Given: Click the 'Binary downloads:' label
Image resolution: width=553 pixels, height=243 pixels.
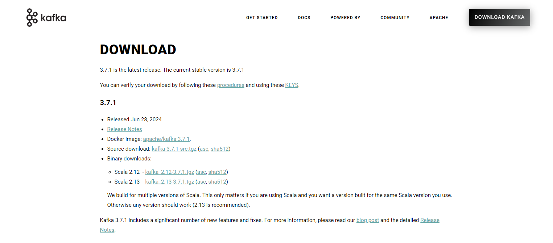Looking at the screenshot, I should pyautogui.click(x=129, y=159).
